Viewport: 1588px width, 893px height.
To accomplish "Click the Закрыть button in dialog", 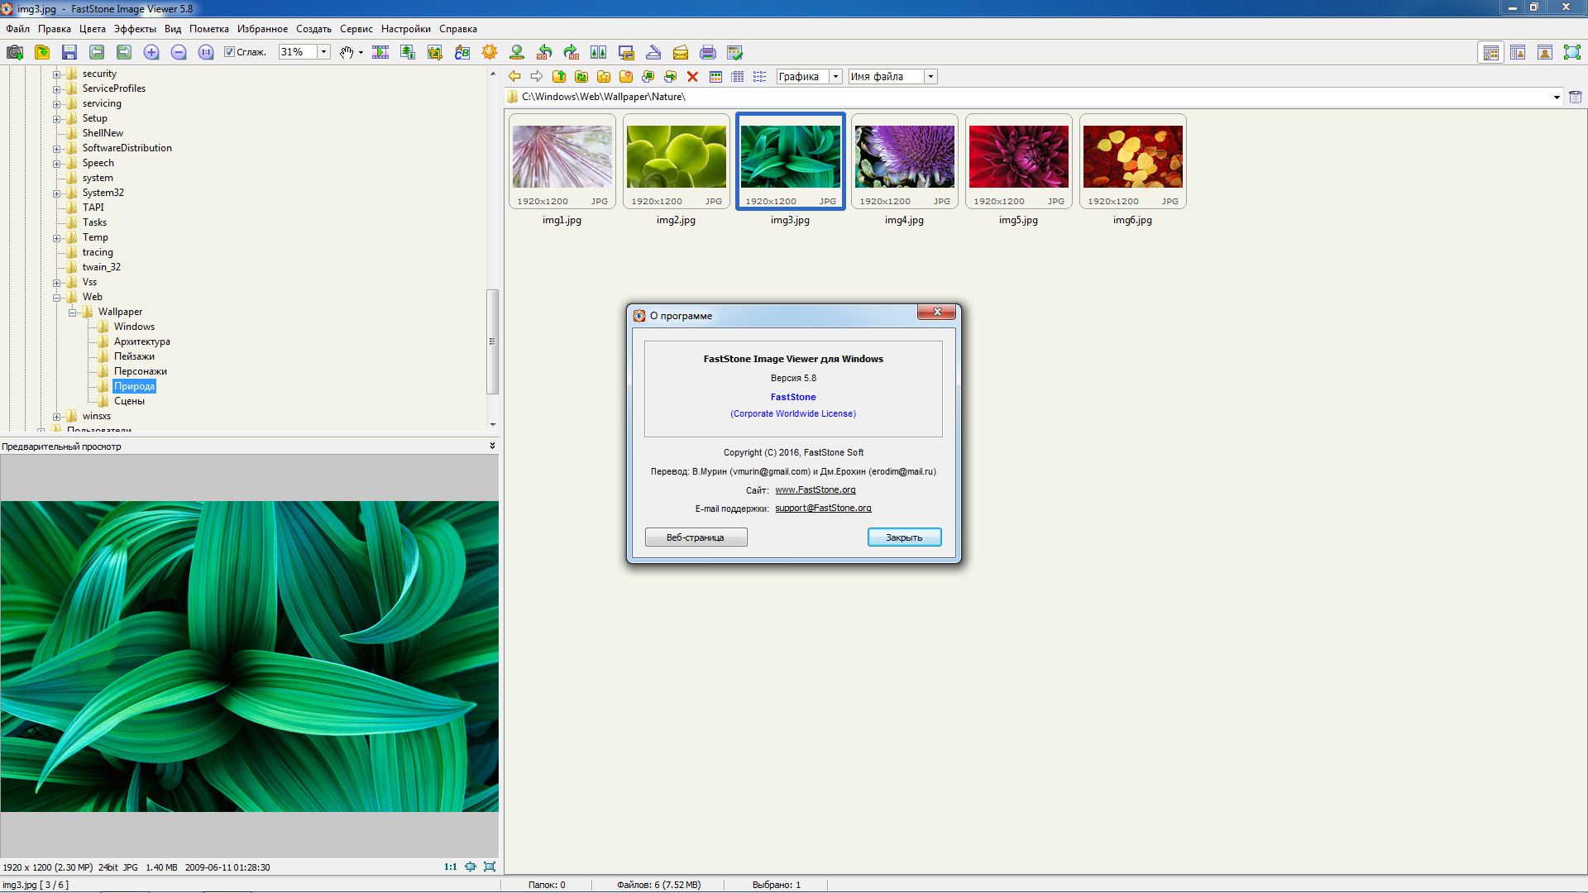I will click(x=904, y=537).
